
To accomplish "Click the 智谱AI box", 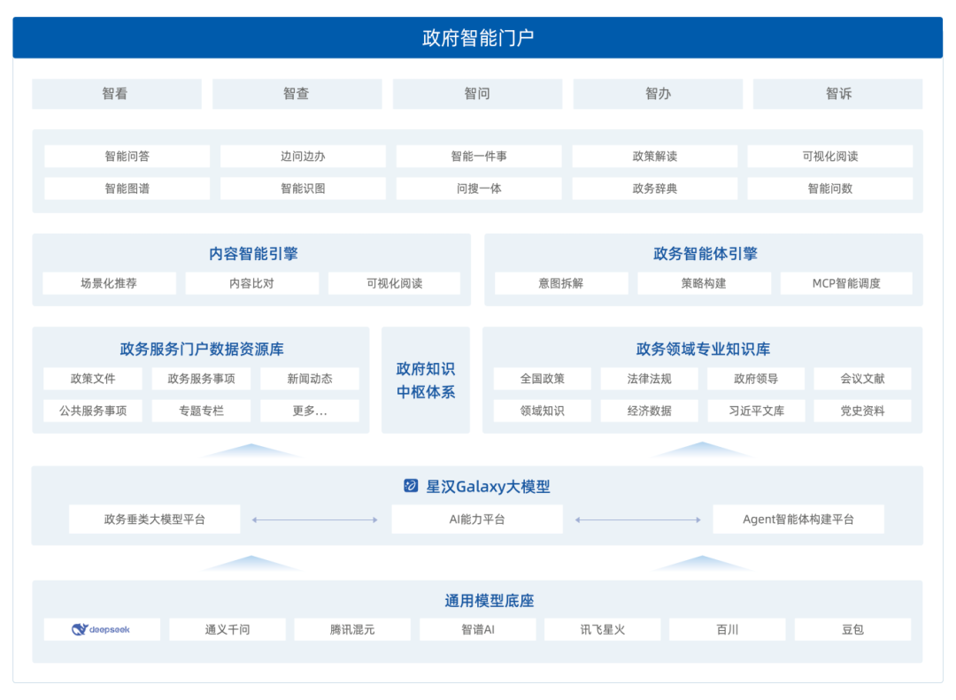I will (478, 629).
